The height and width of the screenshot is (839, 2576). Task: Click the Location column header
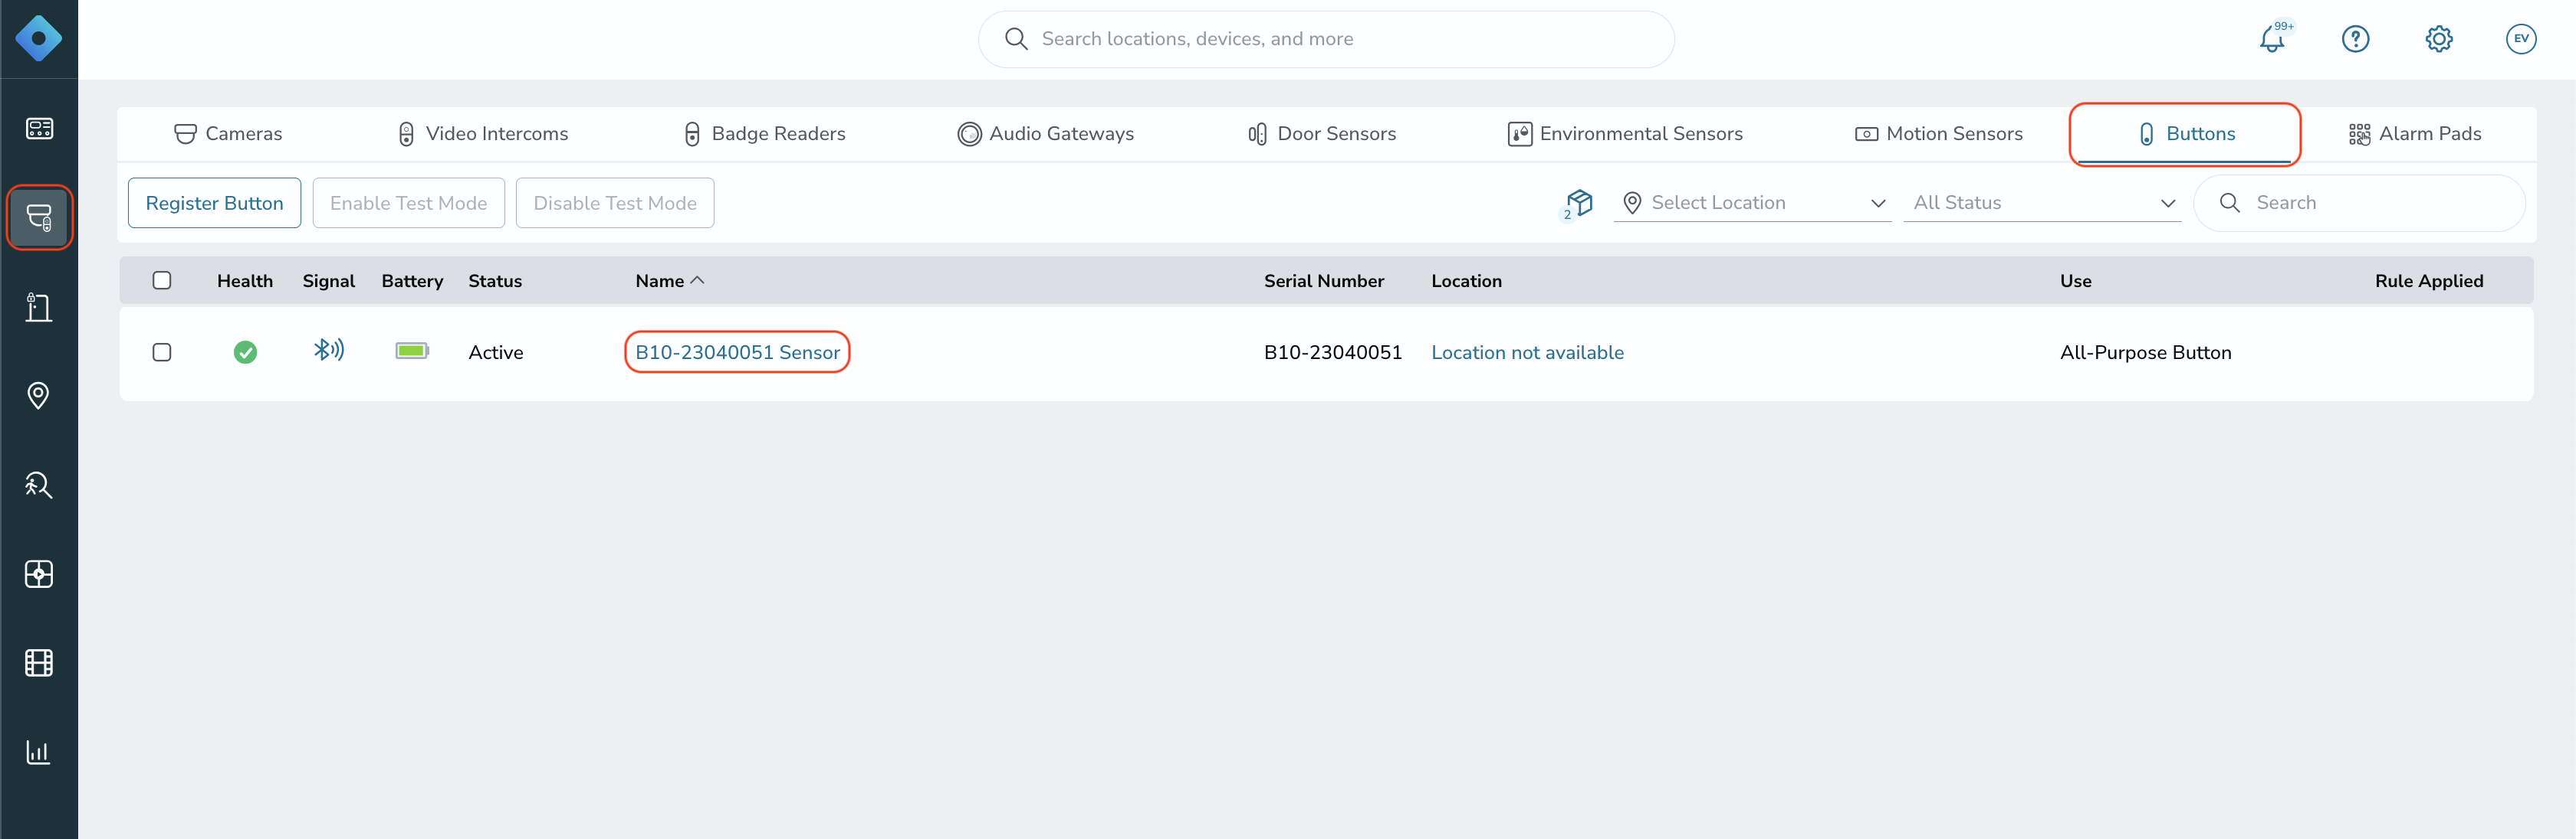click(1466, 282)
